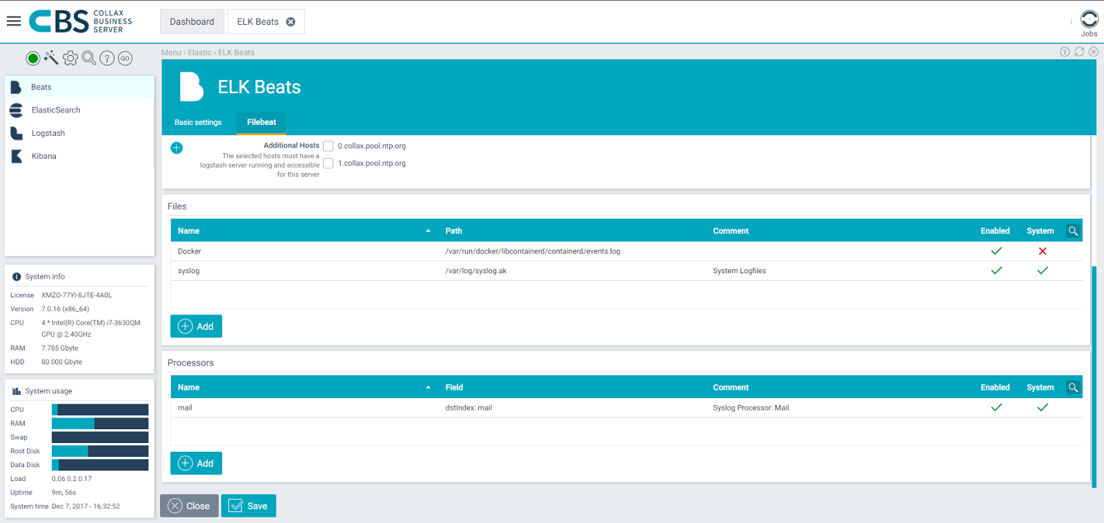Sort Files table by Path column
Screen dimensions: 1104x523
pos(453,231)
